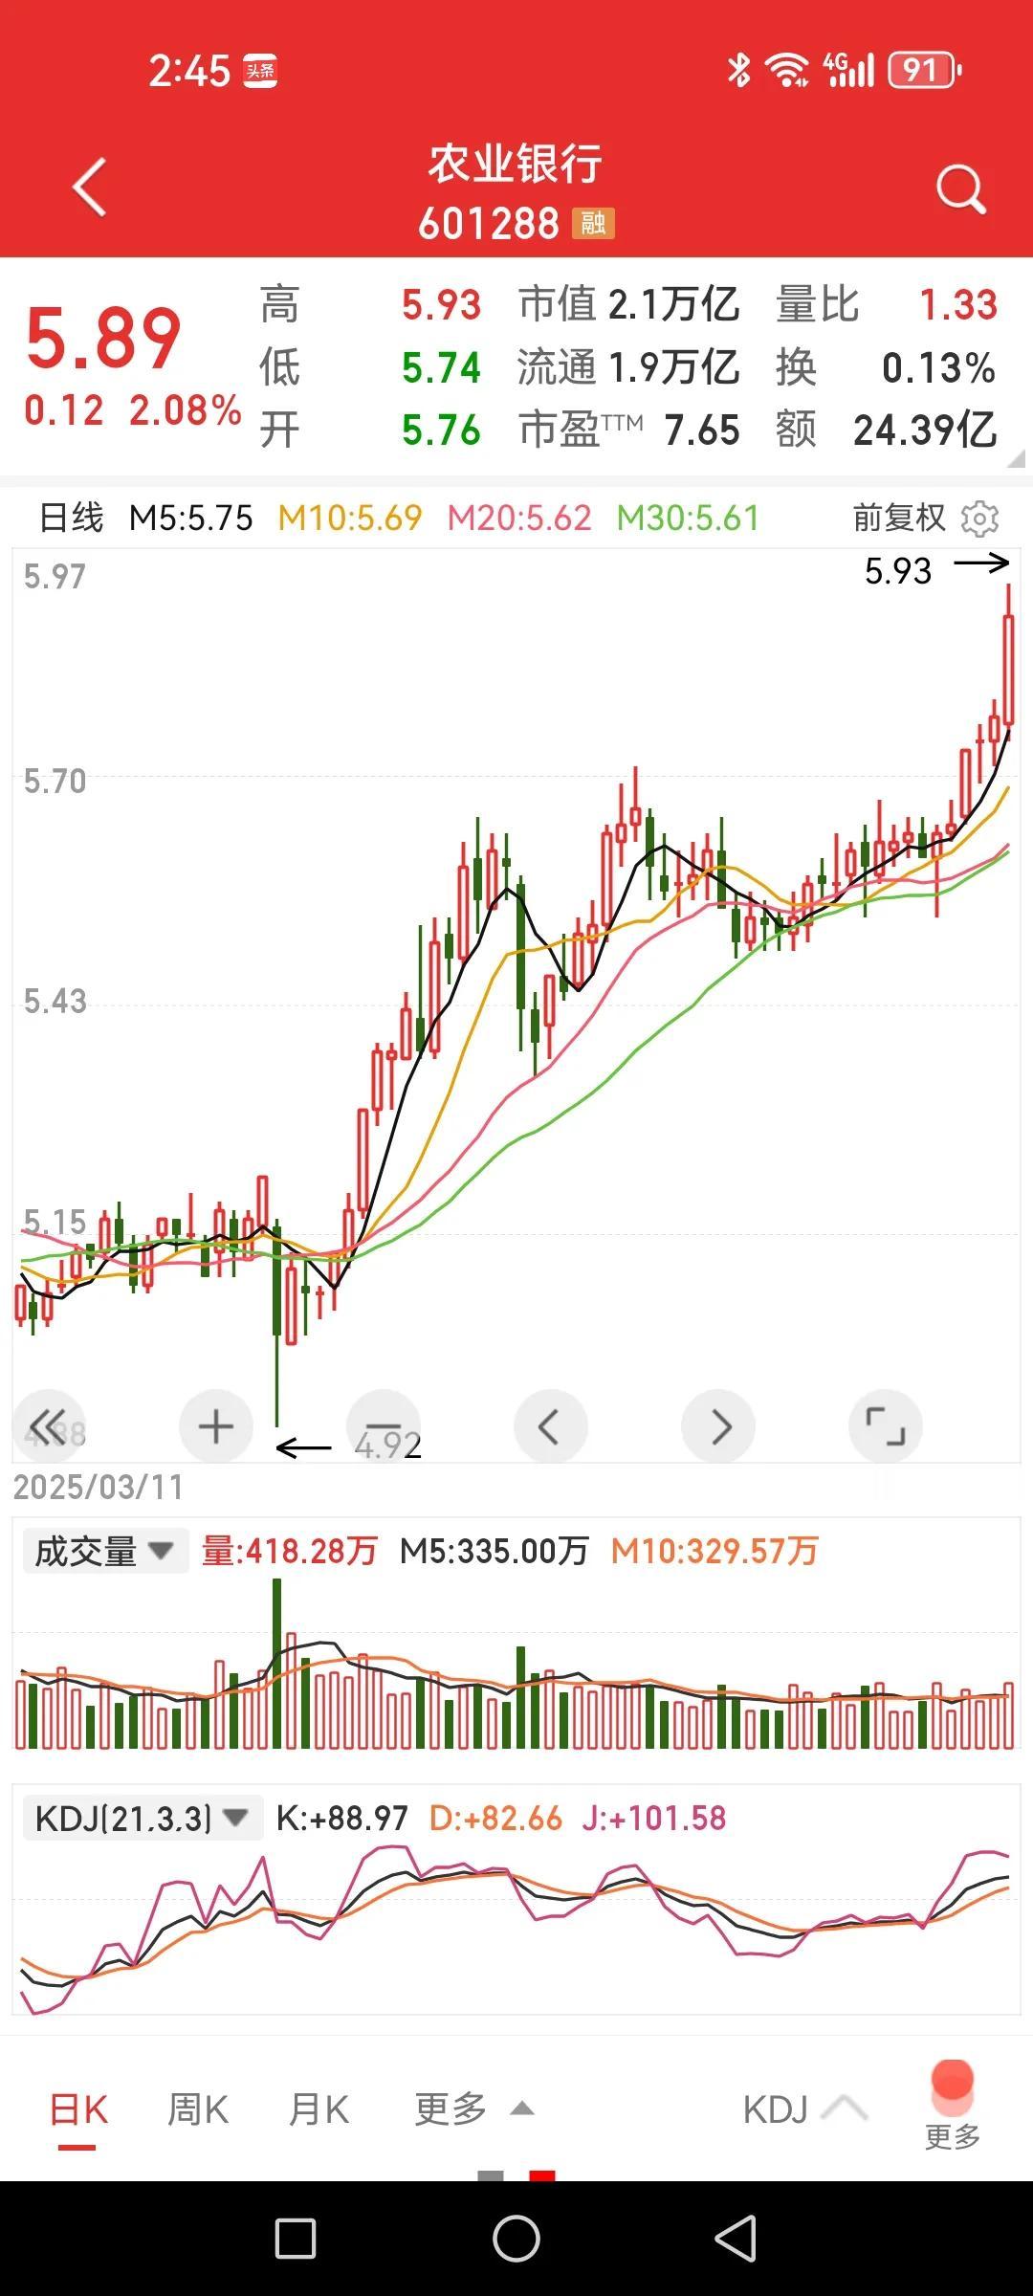The image size is (1033, 2296).
Task: Tap Android home circle button
Action: coord(516,2239)
